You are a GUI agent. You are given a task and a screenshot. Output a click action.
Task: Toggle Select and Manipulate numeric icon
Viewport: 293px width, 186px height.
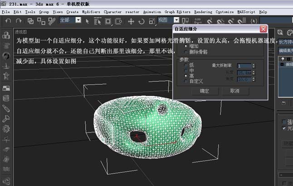(x=198, y=21)
